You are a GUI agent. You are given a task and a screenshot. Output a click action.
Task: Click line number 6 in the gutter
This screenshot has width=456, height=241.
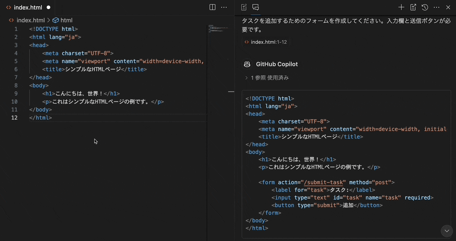pos(16,69)
